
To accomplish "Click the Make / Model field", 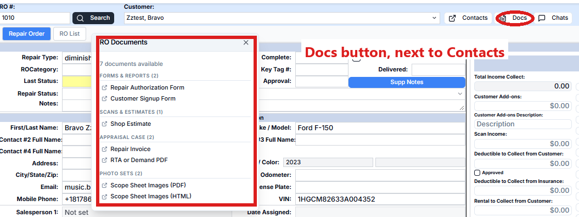I will point(380,128).
